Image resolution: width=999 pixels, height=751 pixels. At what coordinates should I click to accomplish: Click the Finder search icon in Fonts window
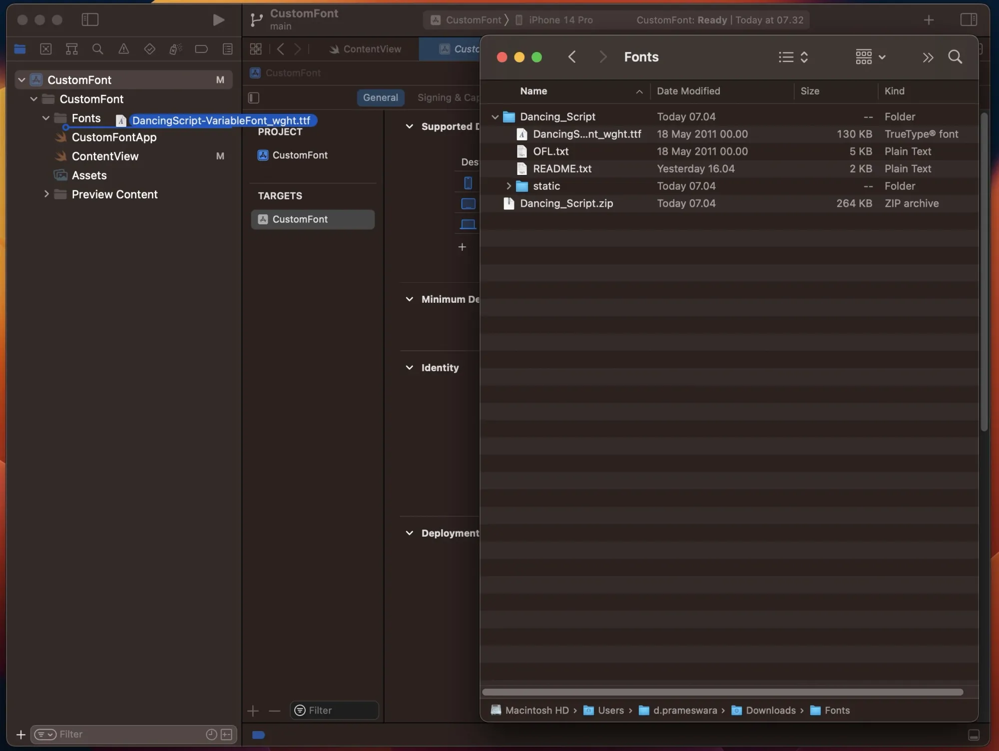click(x=955, y=57)
